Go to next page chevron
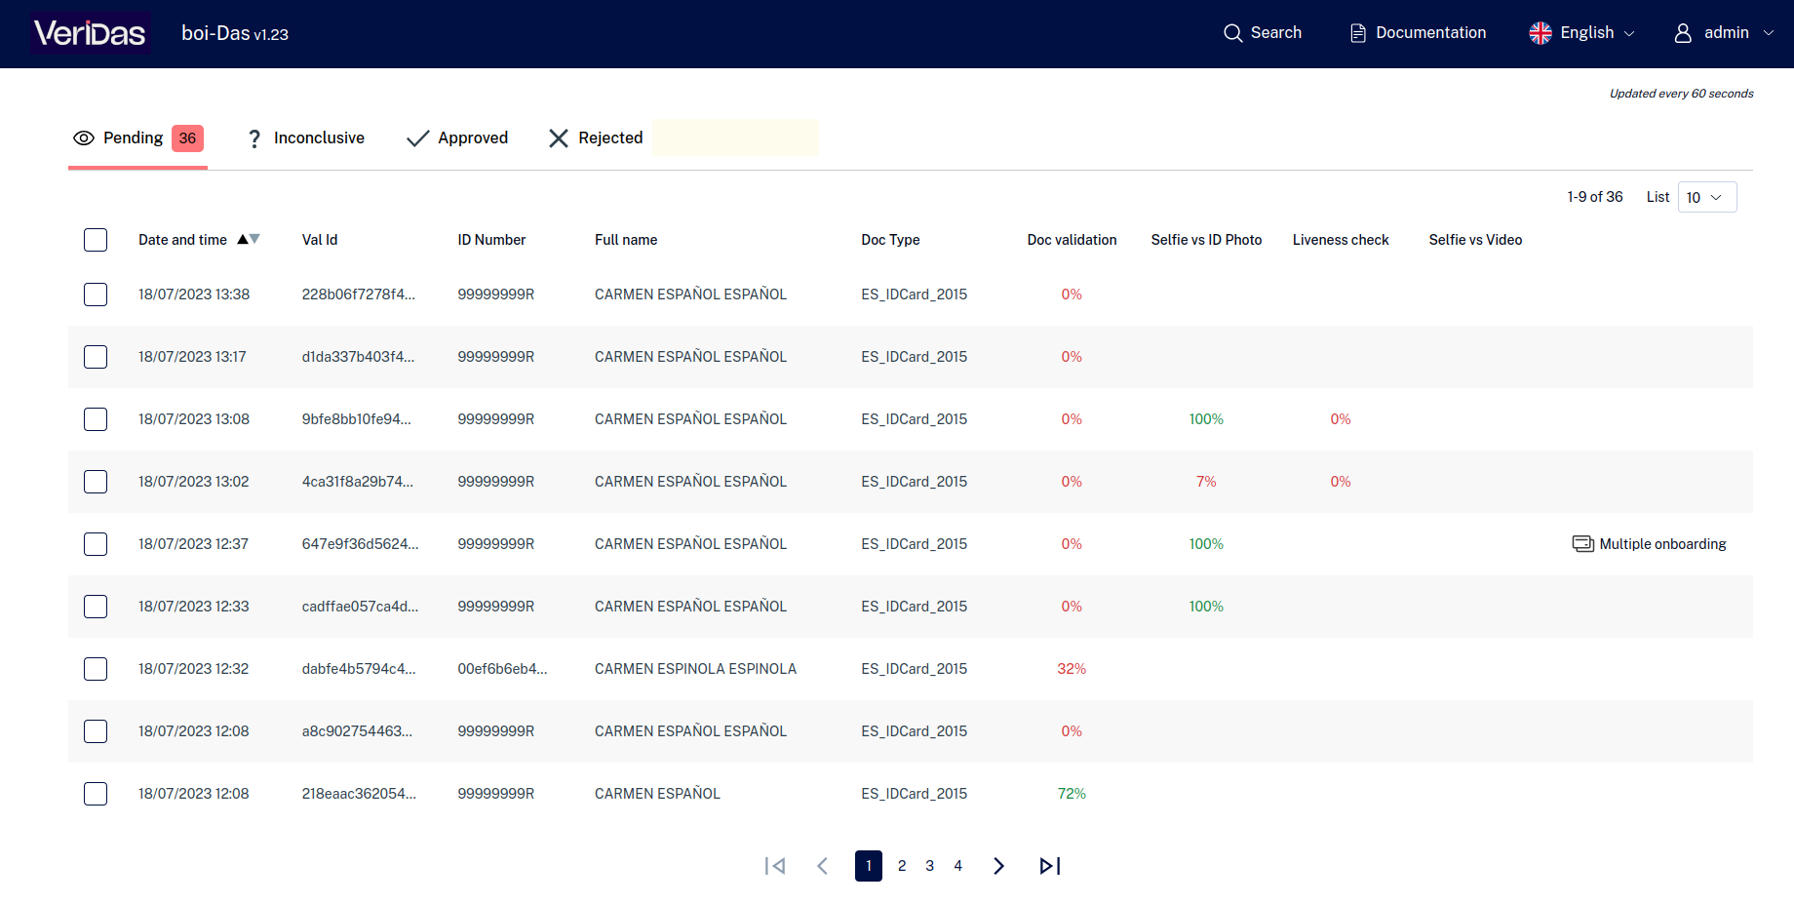 click(998, 866)
